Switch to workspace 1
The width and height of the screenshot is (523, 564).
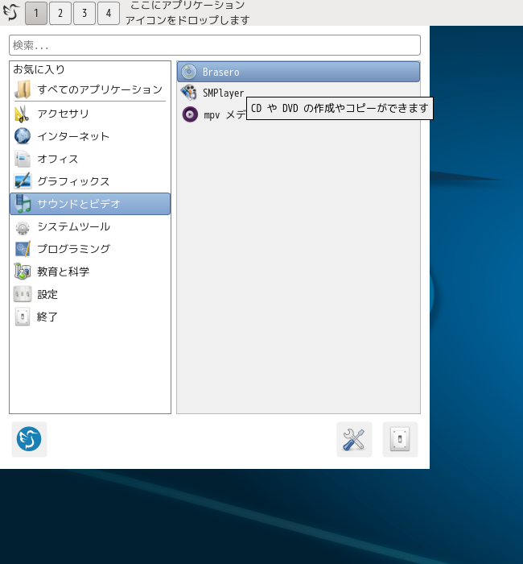36,14
